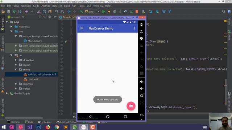Viewport: 232px width, 130px height.
Task: Open the Gradle side panel
Action: coord(229,35)
